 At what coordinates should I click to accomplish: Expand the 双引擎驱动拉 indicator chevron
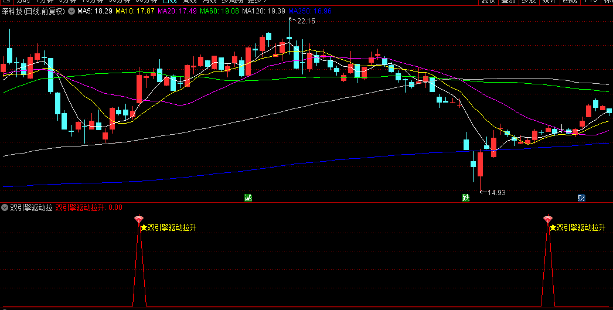5,207
